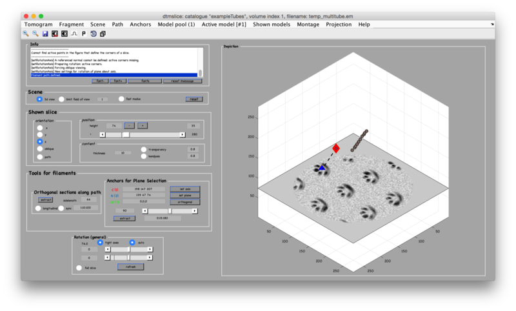Open the Montage menu
This screenshot has height=311, width=516.
312,24
